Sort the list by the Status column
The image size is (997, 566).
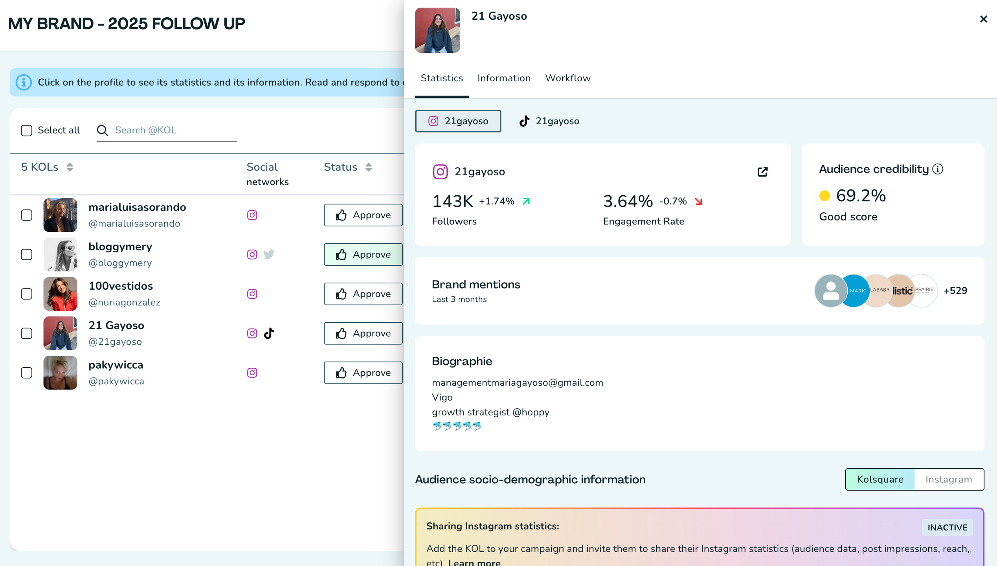pos(368,167)
